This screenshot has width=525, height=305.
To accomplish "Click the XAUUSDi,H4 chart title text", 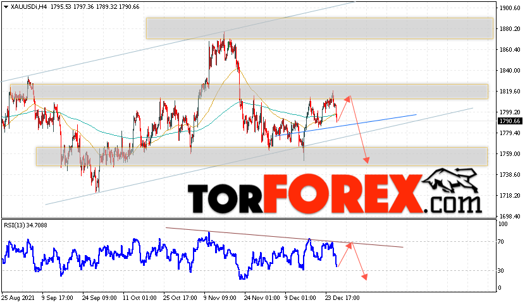I will (x=28, y=7).
